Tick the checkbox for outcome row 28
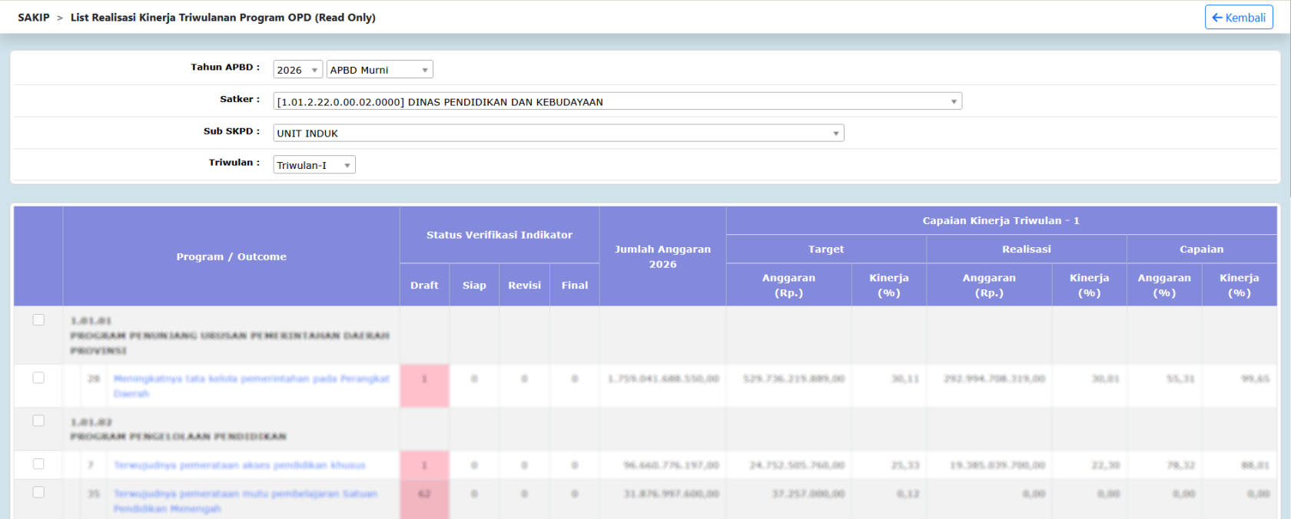 [38, 378]
